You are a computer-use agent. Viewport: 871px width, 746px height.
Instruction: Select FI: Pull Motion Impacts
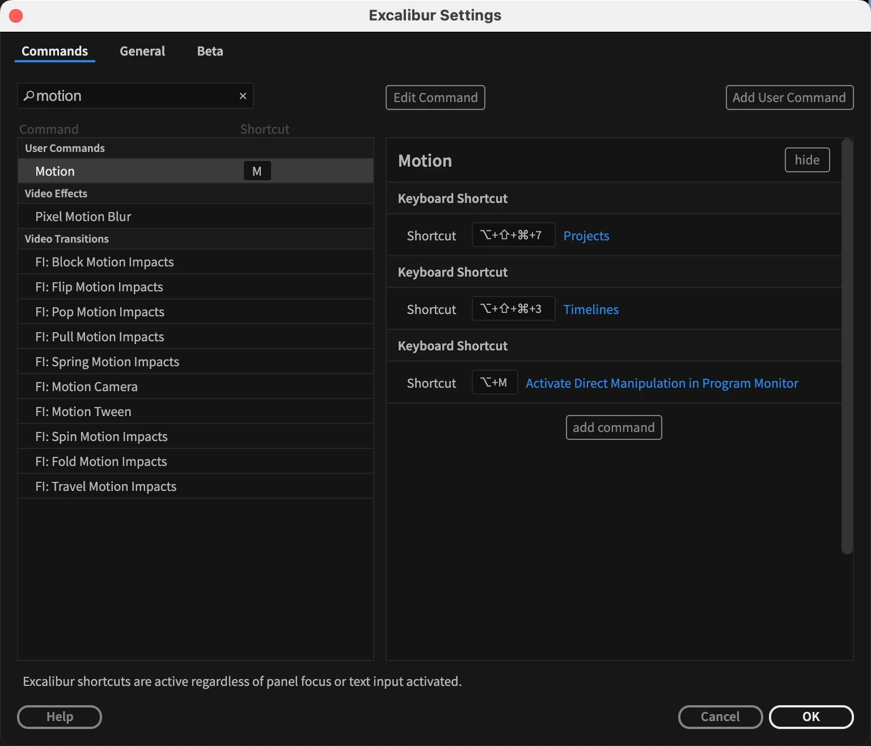pyautogui.click(x=196, y=337)
